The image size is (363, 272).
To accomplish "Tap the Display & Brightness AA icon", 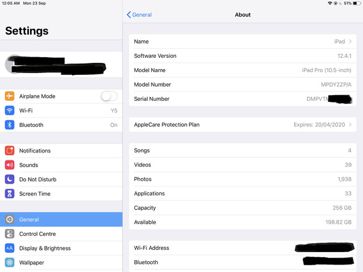I will point(10,248).
